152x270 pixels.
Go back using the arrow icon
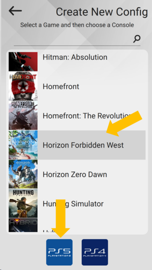point(15,11)
